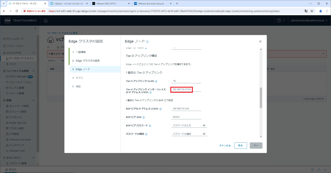The width and height of the screenshot is (331, 173).
Task: Click the browser back arrow
Action: pyautogui.click(x=4, y=11)
